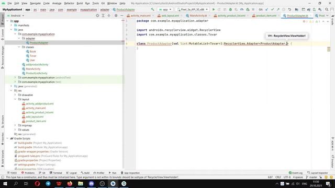
Task: Open Firefox from taskbar
Action: click(70, 183)
